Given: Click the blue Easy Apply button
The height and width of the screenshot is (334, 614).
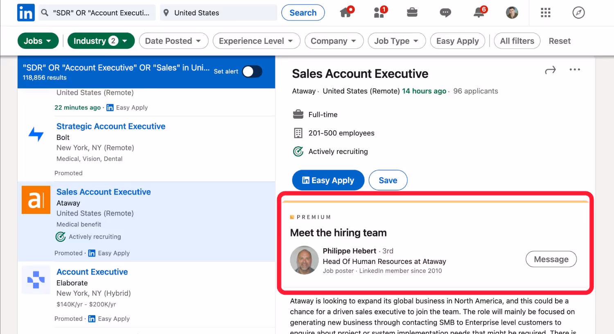Looking at the screenshot, I should 328,180.
